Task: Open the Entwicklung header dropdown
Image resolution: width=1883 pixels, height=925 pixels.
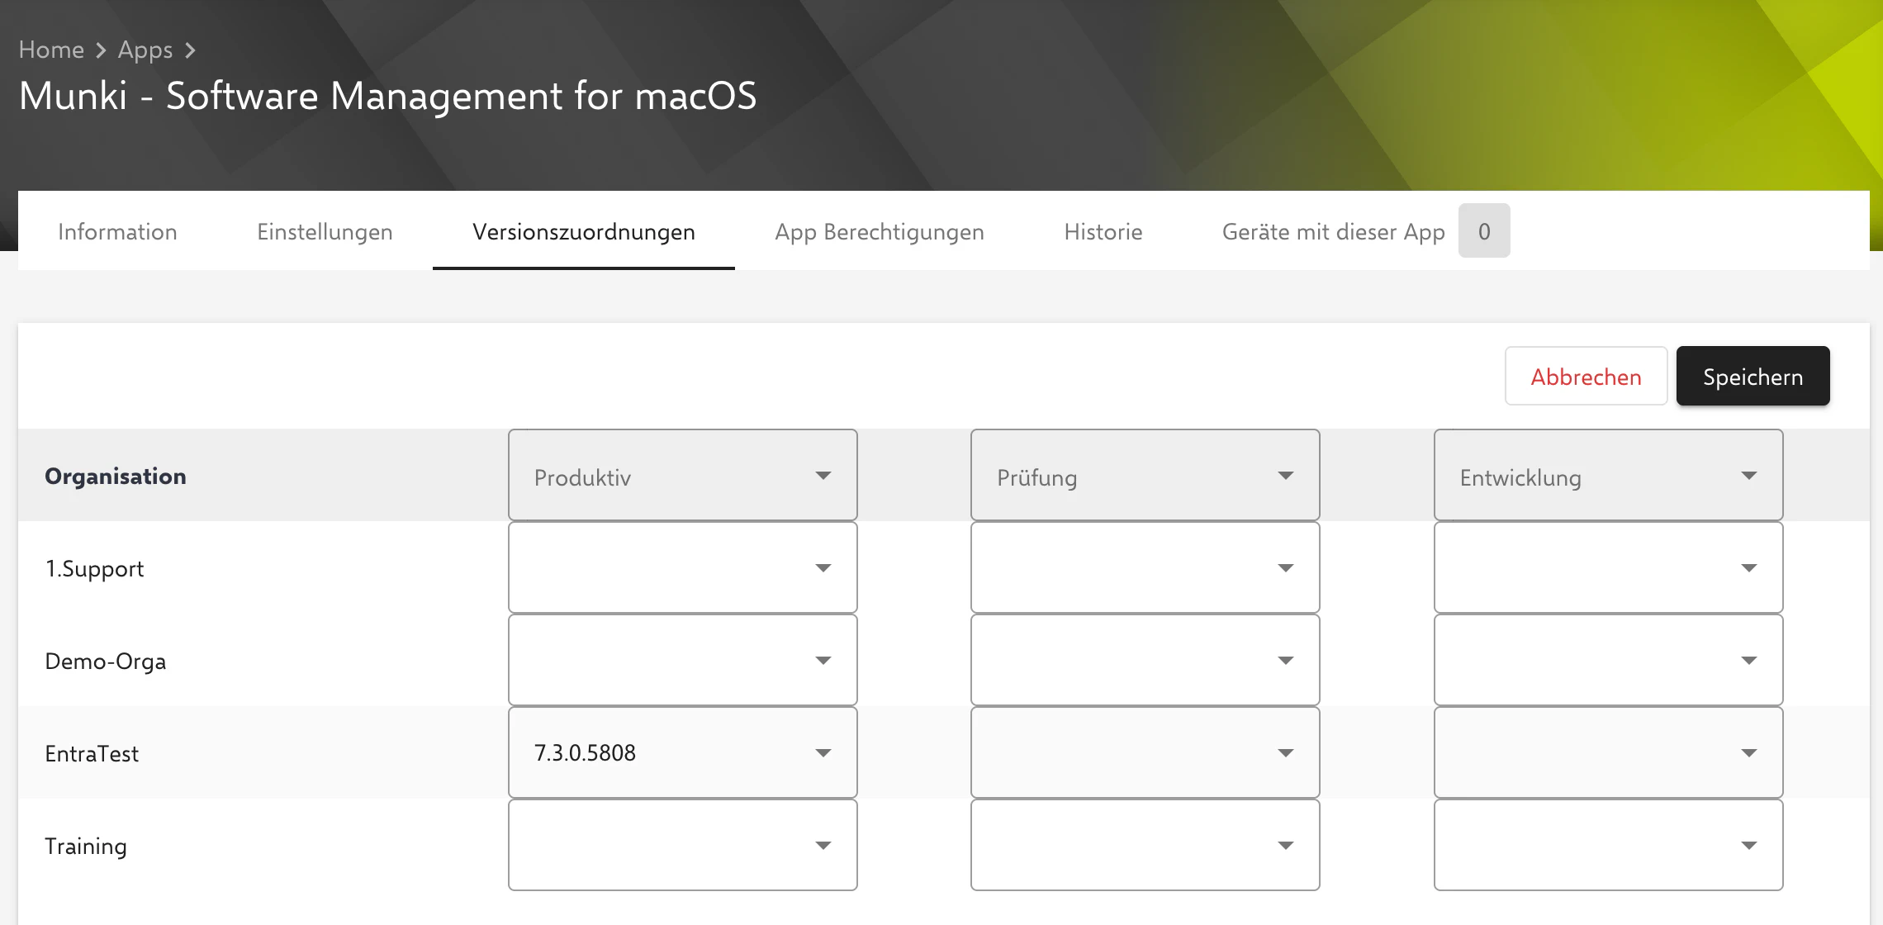Action: pos(1609,475)
